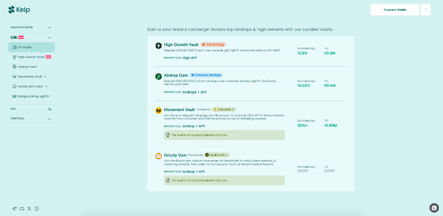Click the lightbulb icon in Movement Vault notice
The height and width of the screenshot is (216, 443).
pos(167,135)
